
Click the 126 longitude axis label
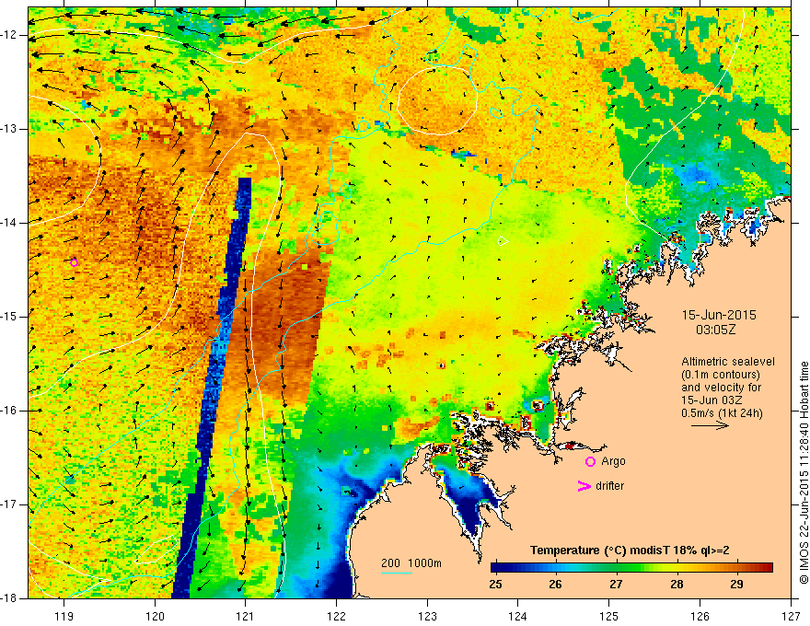[x=700, y=616]
